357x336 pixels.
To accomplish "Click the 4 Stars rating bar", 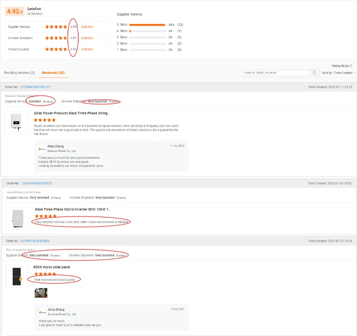I will coord(148,31).
